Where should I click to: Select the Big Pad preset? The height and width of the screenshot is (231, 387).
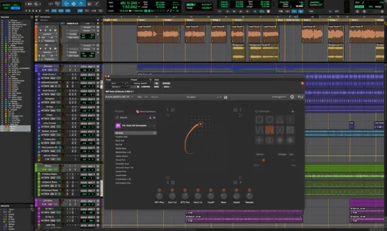(x=119, y=145)
